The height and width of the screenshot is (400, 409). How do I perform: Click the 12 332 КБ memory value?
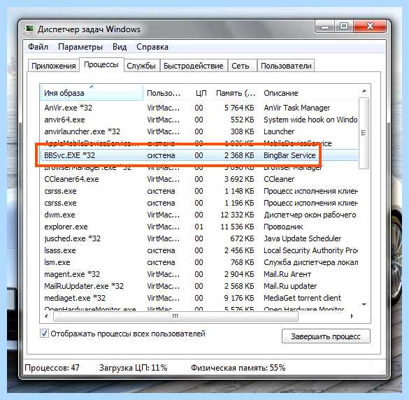(238, 215)
